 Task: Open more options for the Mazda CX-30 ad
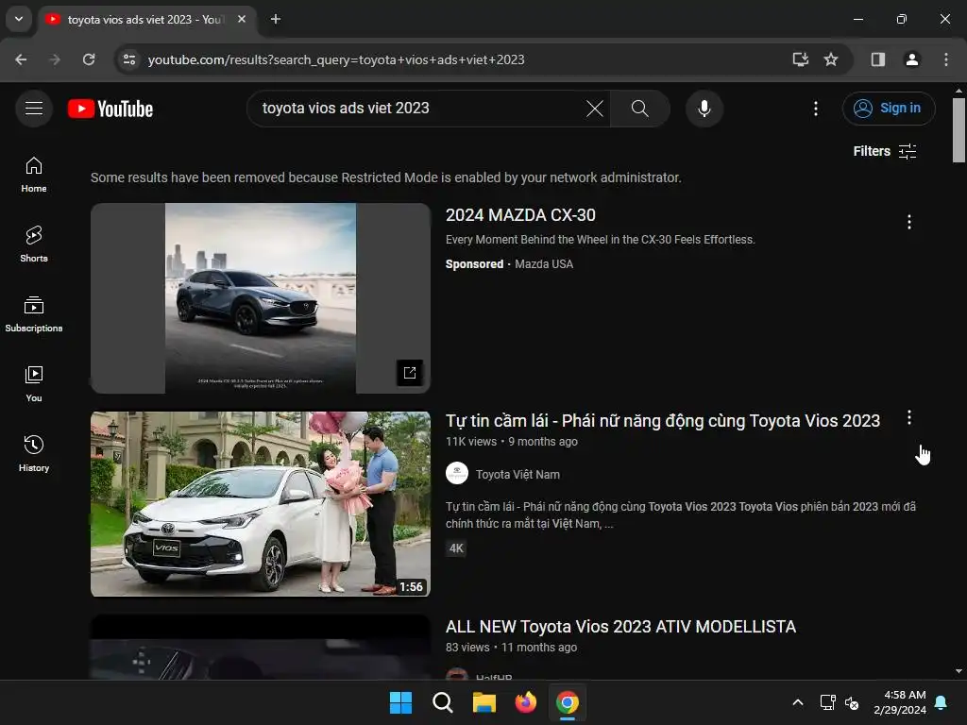(909, 222)
